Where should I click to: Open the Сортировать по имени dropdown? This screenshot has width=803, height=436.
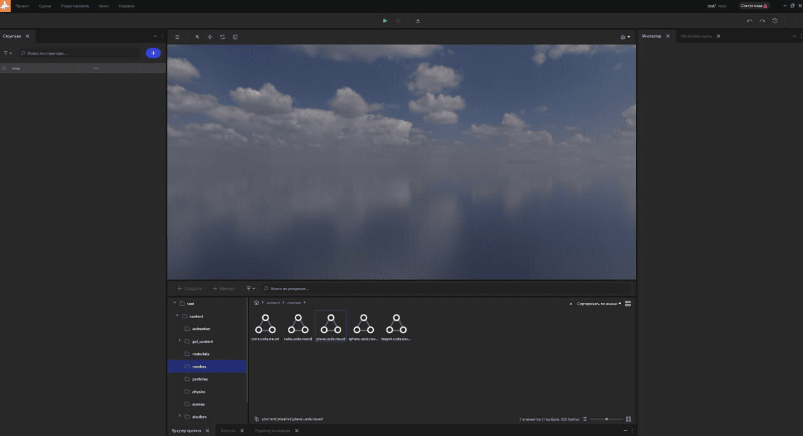[599, 303]
